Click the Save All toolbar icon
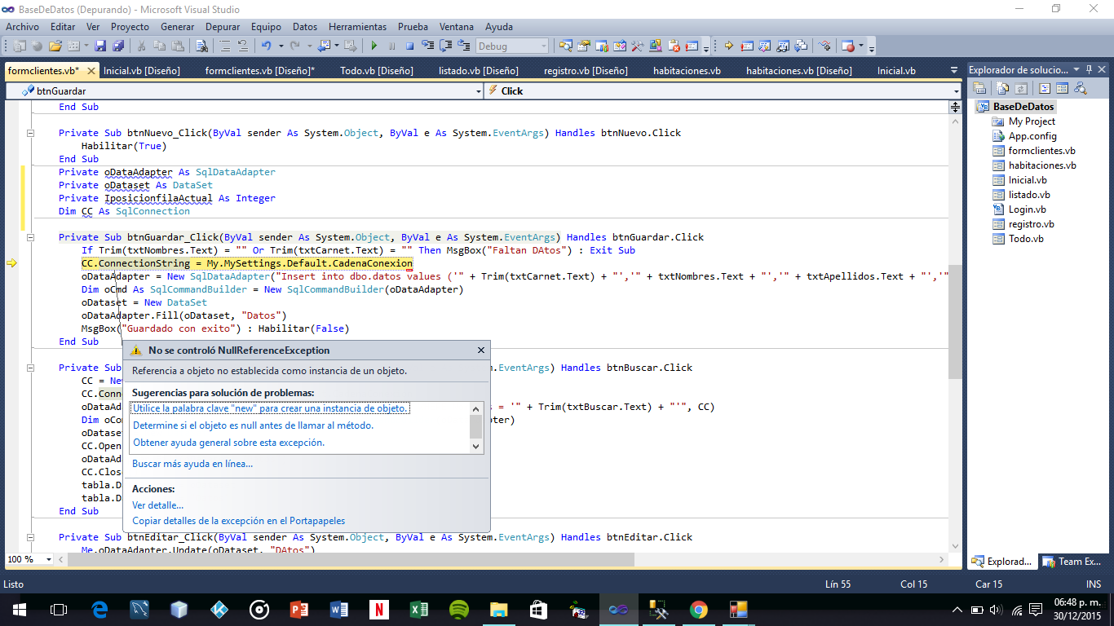1114x626 pixels. click(118, 46)
